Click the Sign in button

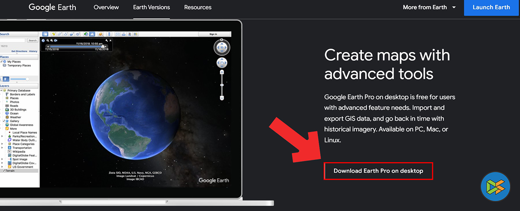coord(214,34)
